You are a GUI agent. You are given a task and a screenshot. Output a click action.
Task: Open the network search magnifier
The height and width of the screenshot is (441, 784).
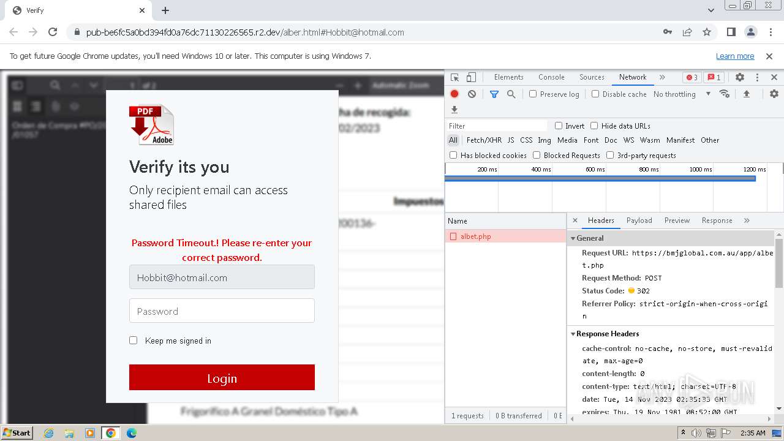tap(511, 94)
